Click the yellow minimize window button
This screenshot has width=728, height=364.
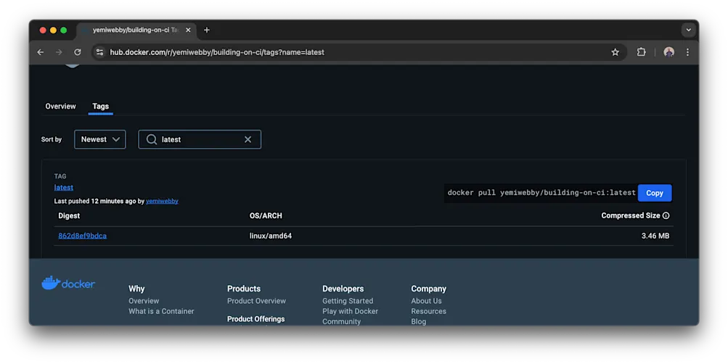point(54,30)
